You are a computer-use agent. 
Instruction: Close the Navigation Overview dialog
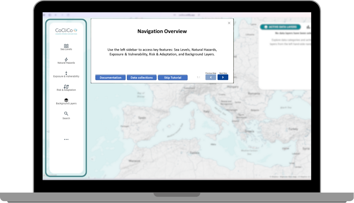point(229,23)
